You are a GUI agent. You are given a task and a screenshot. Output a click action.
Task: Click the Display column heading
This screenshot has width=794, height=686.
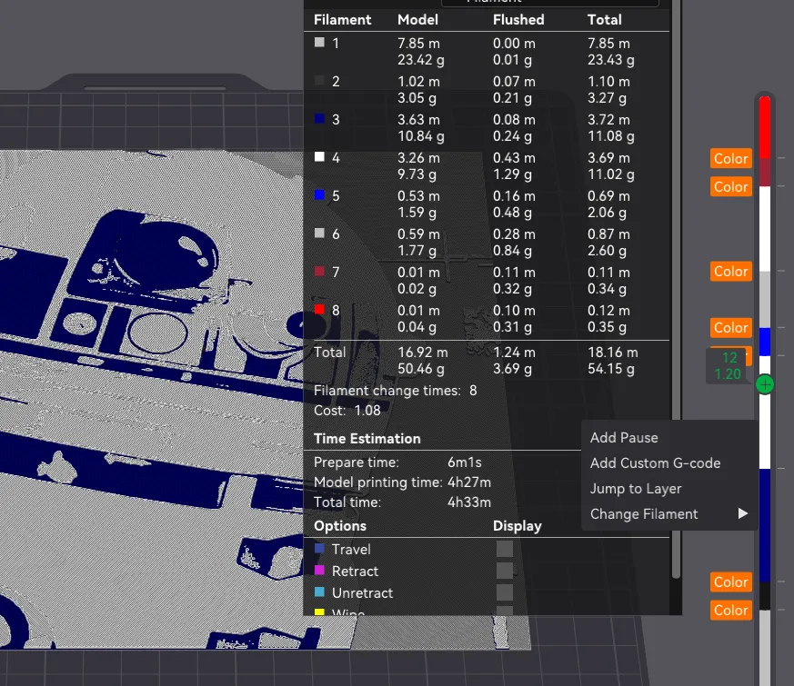(x=517, y=525)
